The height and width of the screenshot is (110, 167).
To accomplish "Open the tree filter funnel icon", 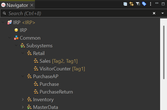I will click(x=138, y=4).
